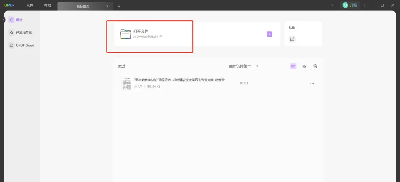
Task: Click the green U account avatar
Action: tap(345, 5)
